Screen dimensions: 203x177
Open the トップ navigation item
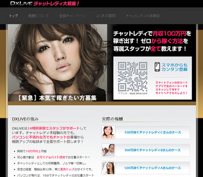coord(13,16)
